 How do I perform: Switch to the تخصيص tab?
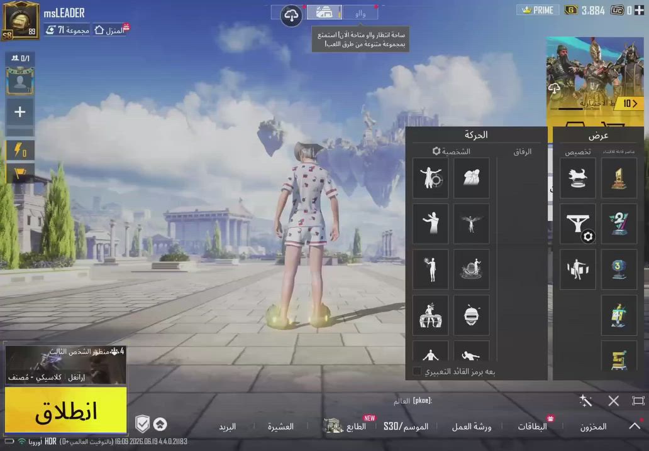[578, 152]
